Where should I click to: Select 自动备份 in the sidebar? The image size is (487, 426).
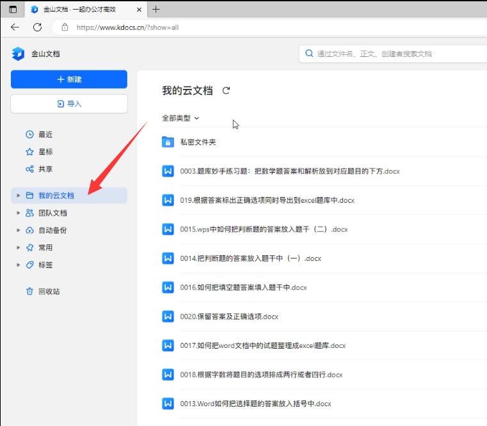point(52,230)
